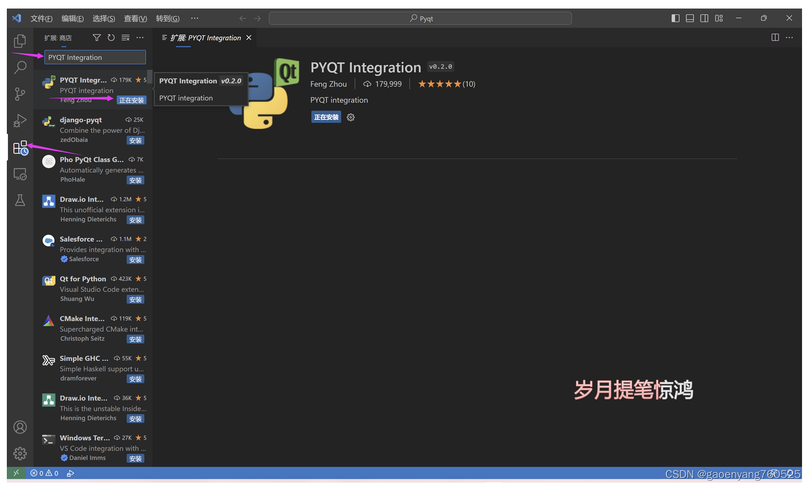810x486 pixels.
Task: Open editor more actions ellipsis
Action: (x=789, y=38)
